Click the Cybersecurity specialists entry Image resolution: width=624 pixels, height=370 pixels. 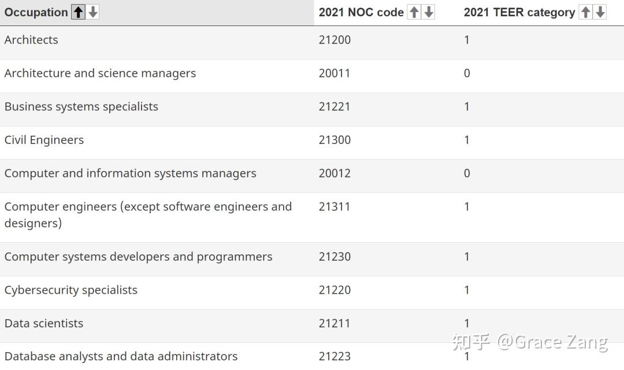click(x=71, y=290)
